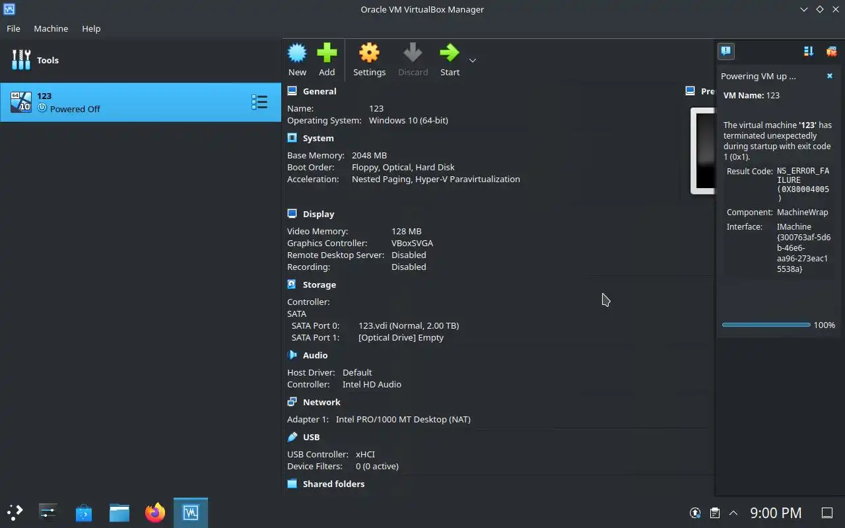Open the Discover store taskbar icon

click(84, 512)
